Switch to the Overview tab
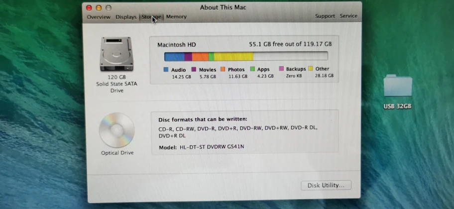The width and height of the screenshot is (454, 209). pyautogui.click(x=99, y=17)
